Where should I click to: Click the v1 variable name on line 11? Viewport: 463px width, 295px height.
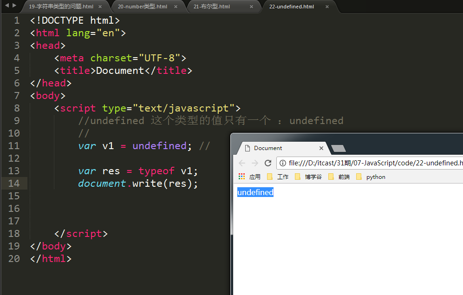coord(108,146)
